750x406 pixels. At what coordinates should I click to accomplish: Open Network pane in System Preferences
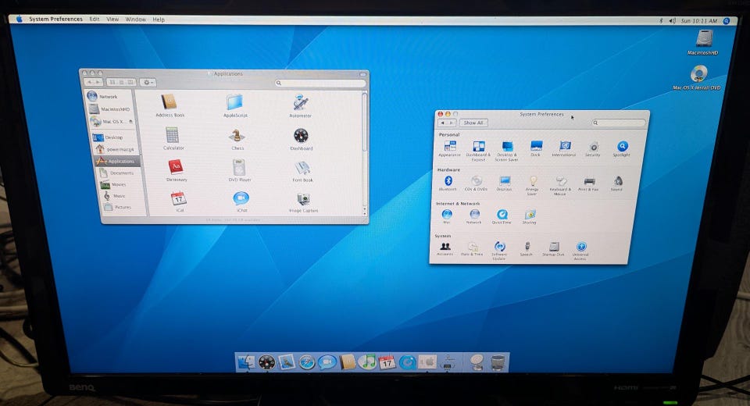pos(474,216)
